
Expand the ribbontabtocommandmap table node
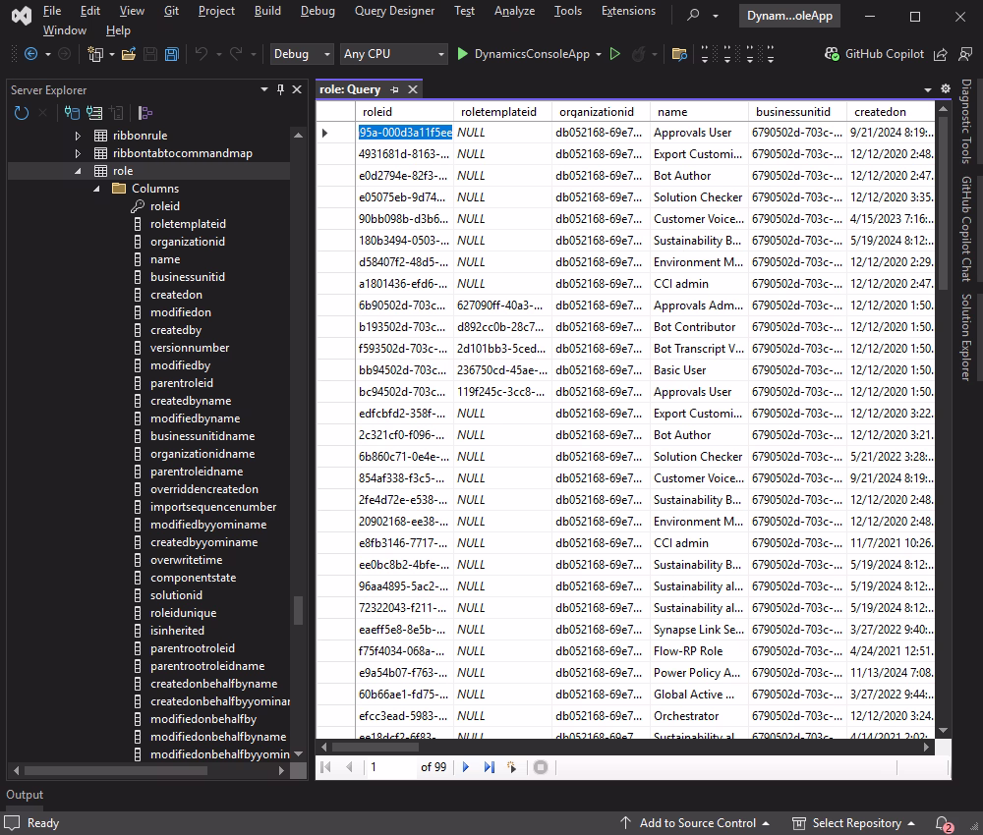pos(78,153)
